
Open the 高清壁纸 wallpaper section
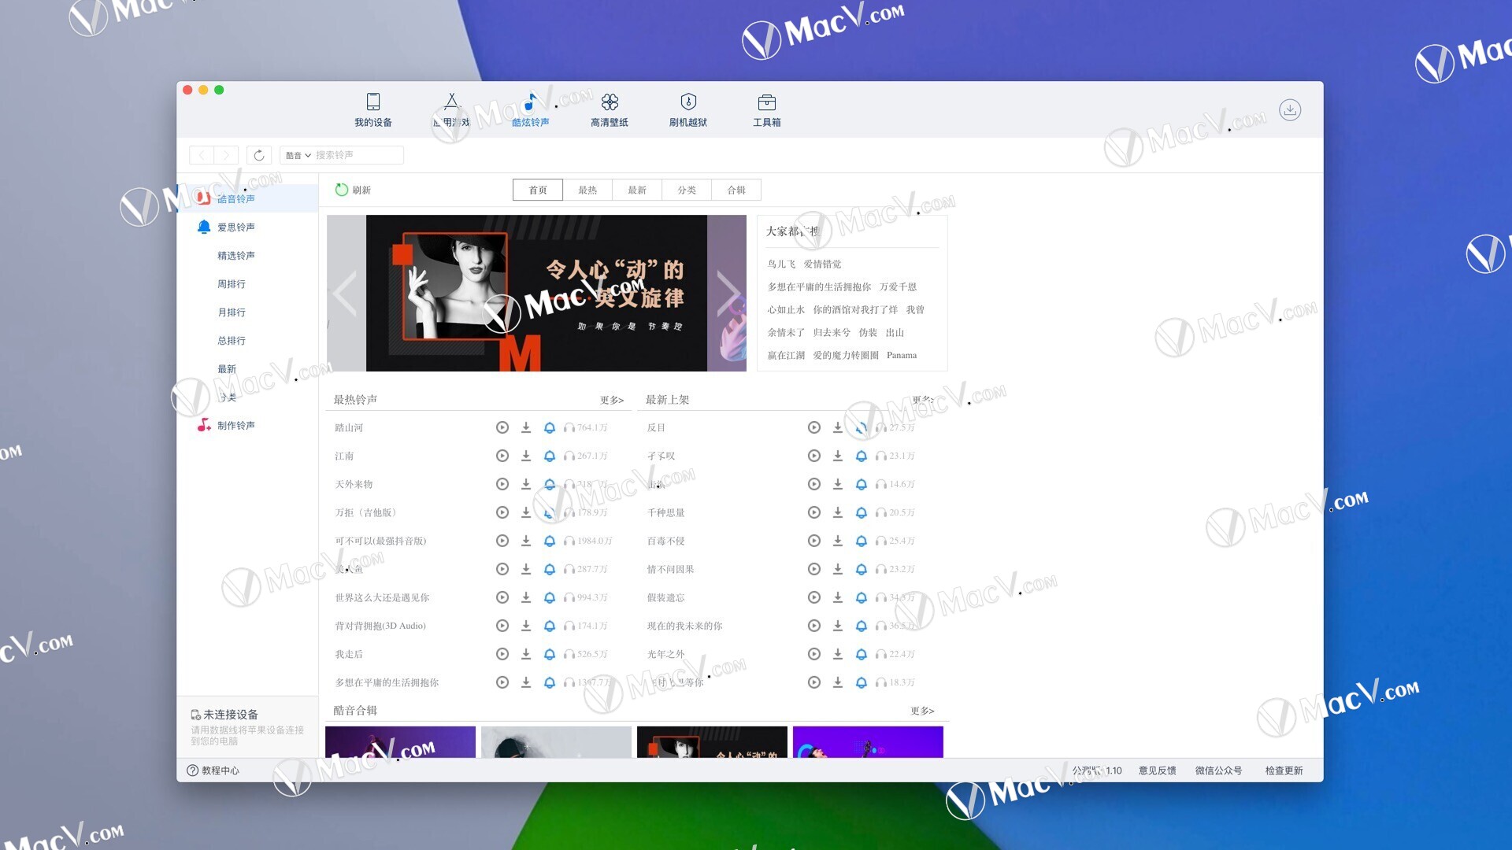610,109
